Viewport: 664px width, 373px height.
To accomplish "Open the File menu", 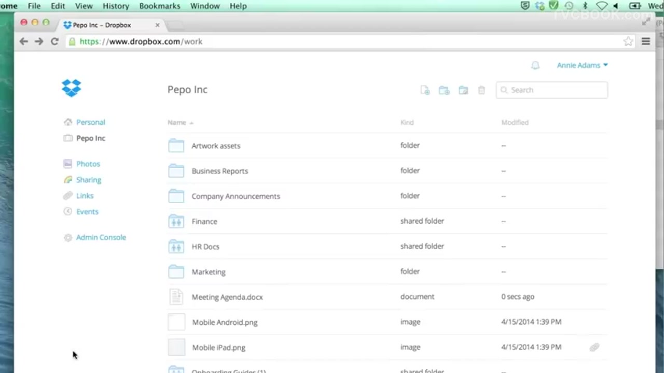I will pos(34,6).
